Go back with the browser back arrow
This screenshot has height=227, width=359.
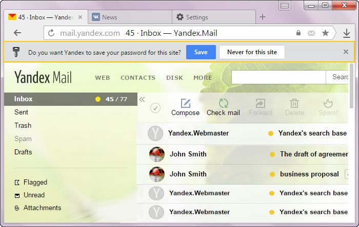(x=17, y=33)
